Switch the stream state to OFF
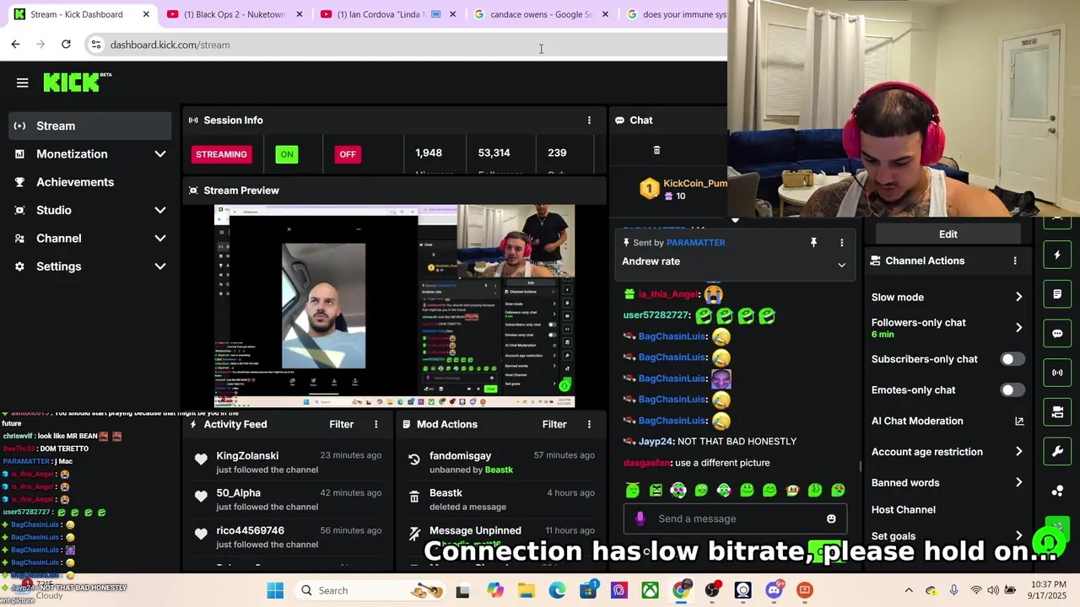 pyautogui.click(x=348, y=154)
